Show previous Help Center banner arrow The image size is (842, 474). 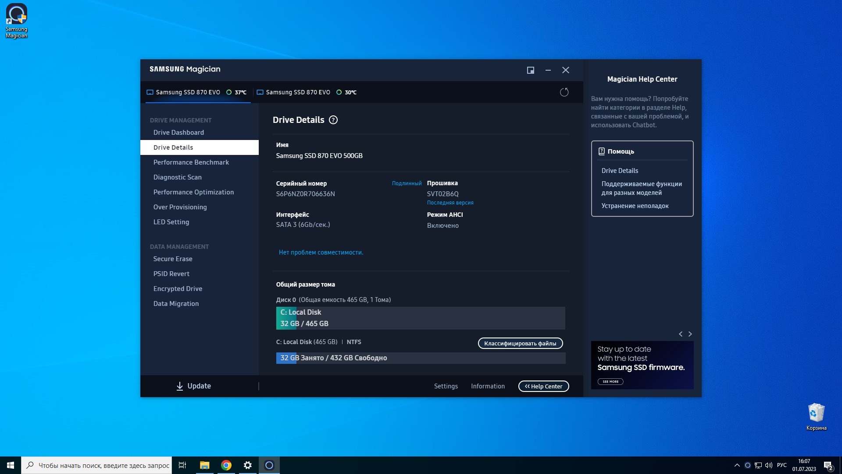point(681,334)
